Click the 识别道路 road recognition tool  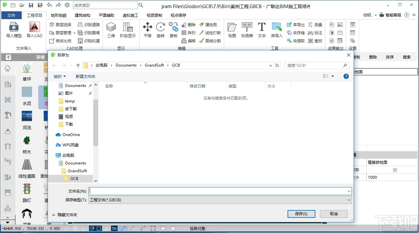(x=88, y=25)
